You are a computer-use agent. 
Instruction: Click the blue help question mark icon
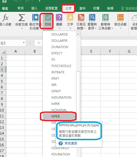tap(61, 143)
